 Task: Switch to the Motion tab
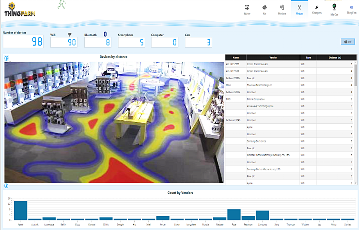tap(282, 10)
